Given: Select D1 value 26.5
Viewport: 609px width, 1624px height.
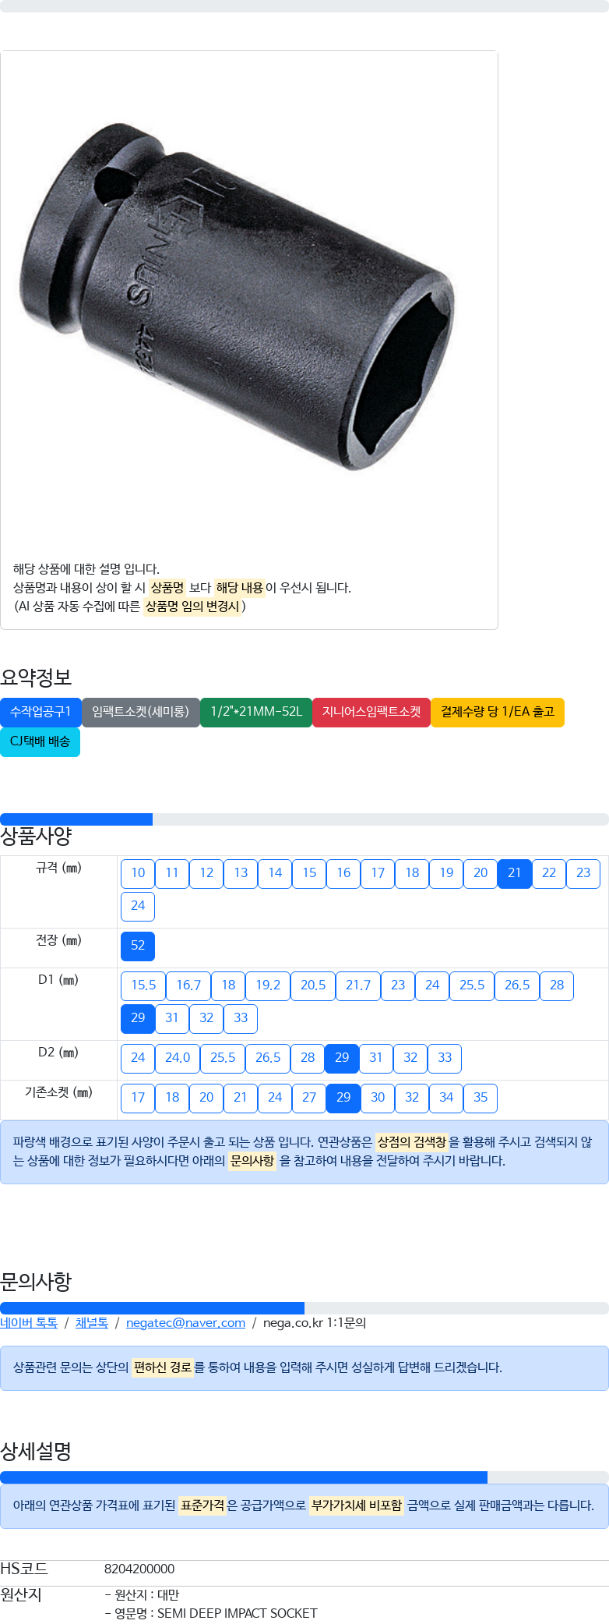Looking at the screenshot, I should (x=517, y=985).
